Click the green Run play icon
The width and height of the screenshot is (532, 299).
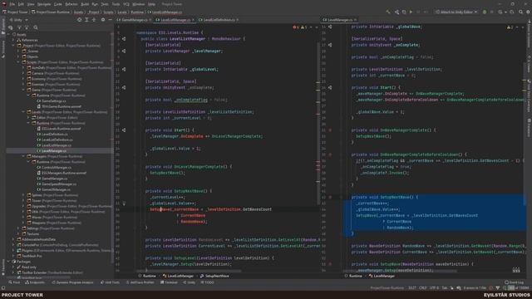(411, 12)
